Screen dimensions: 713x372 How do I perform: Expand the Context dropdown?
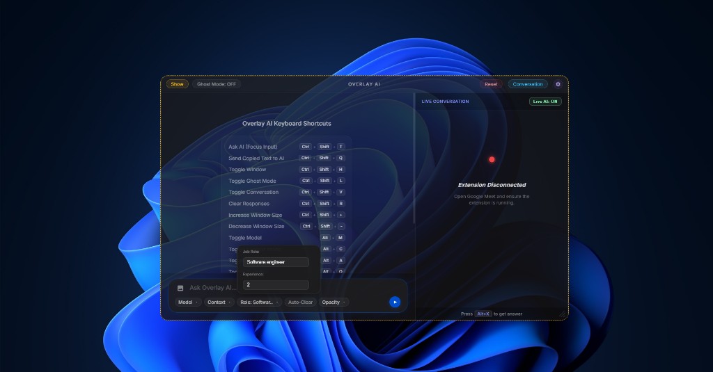pos(219,302)
